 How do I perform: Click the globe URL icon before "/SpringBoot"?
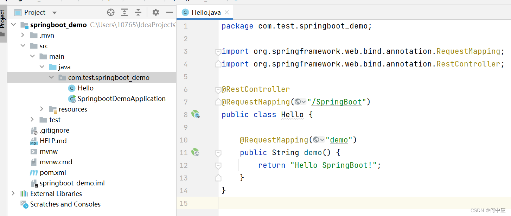[x=299, y=102]
